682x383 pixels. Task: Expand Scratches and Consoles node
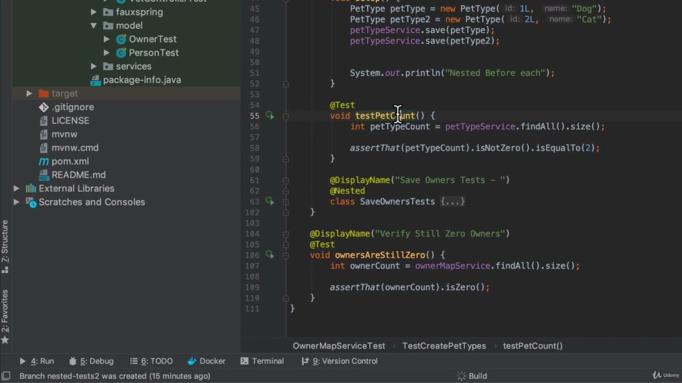click(x=17, y=202)
